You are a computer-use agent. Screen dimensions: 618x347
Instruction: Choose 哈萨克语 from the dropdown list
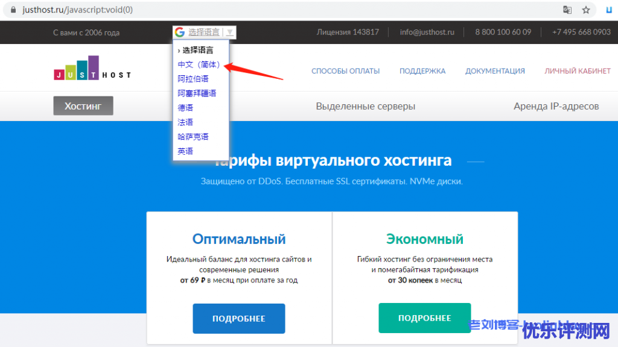(193, 137)
